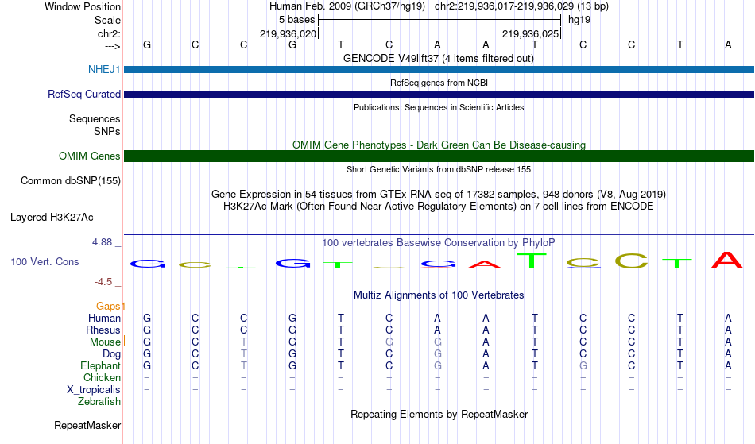Click the Scale label
The height and width of the screenshot is (444, 755).
107,20
